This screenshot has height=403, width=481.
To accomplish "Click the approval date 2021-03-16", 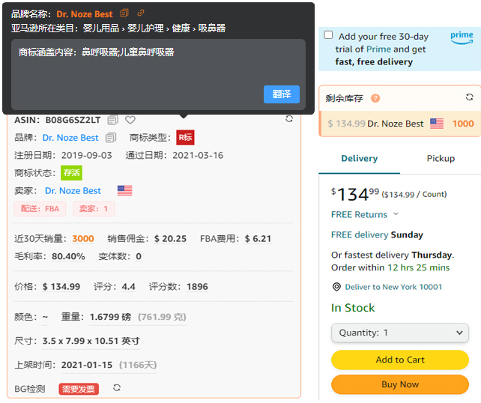I will pyautogui.click(x=198, y=156).
